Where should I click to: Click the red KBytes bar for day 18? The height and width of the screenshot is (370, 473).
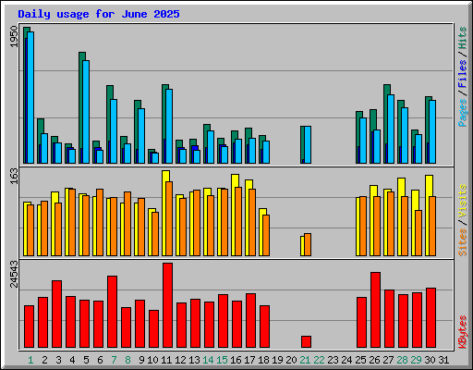[x=264, y=327]
